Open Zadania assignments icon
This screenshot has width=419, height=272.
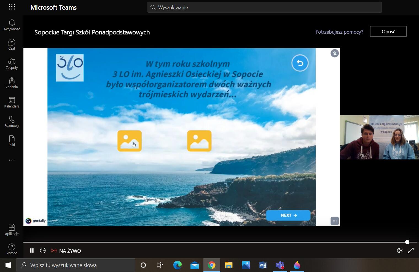(12, 83)
